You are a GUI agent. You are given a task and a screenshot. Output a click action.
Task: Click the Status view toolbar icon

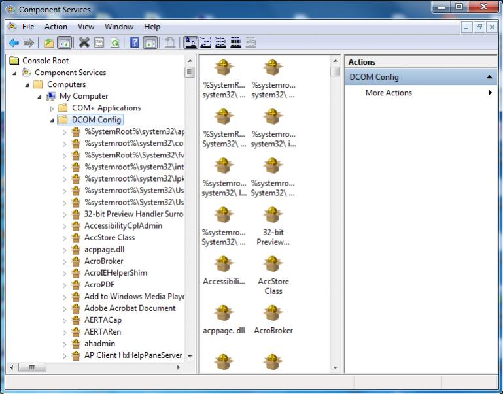(x=251, y=42)
